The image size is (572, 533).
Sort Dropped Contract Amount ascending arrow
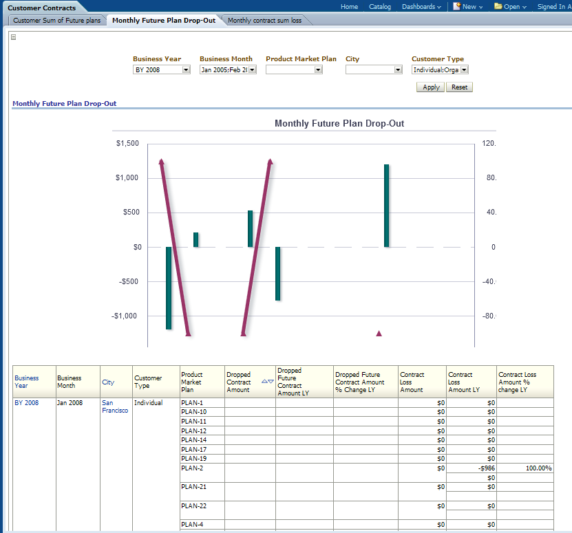pyautogui.click(x=264, y=381)
